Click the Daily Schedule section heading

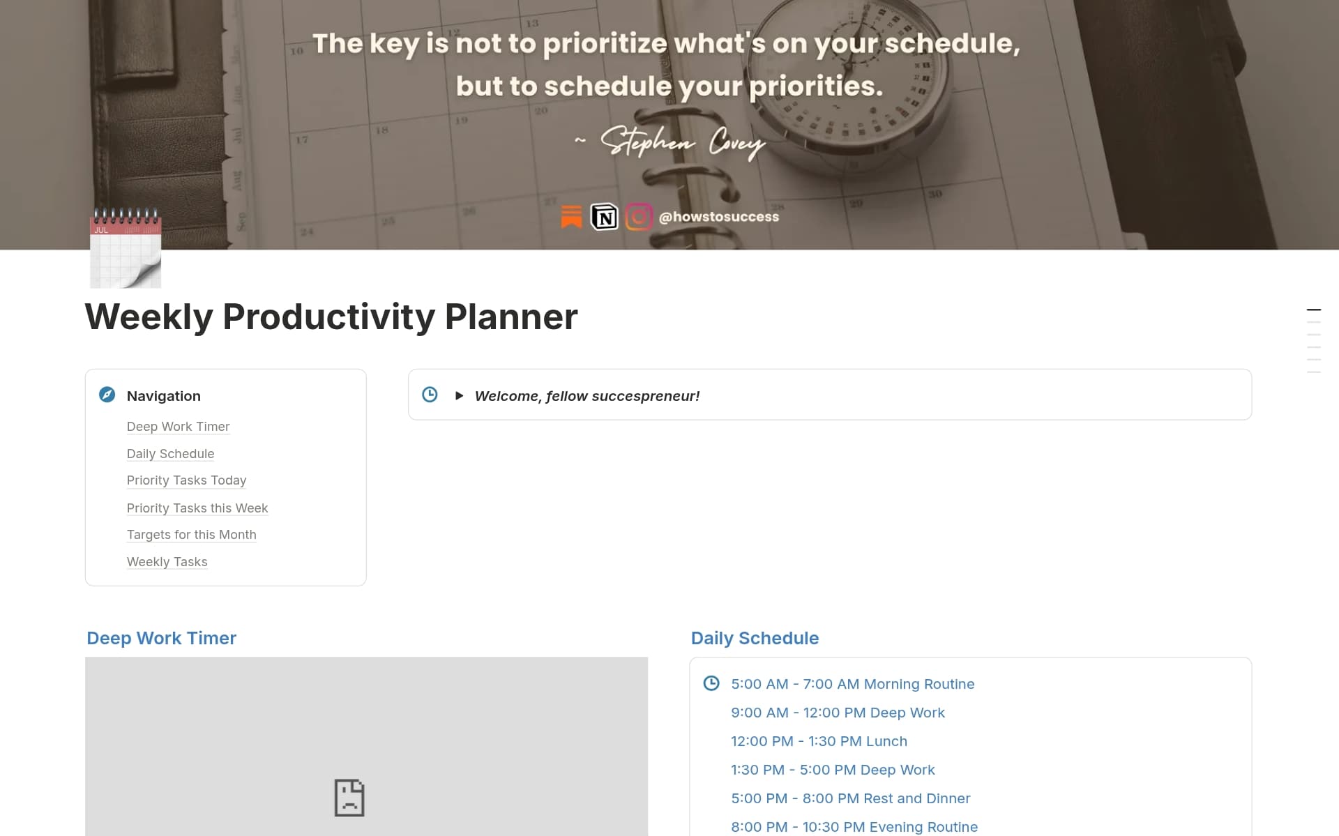pos(754,638)
